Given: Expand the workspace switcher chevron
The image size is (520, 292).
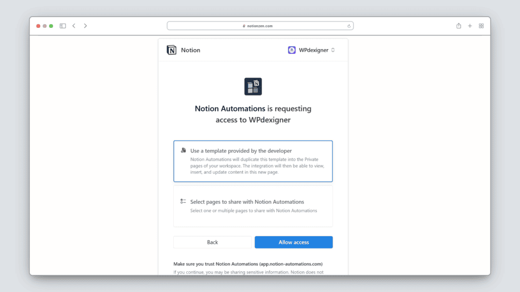Looking at the screenshot, I should [333, 50].
